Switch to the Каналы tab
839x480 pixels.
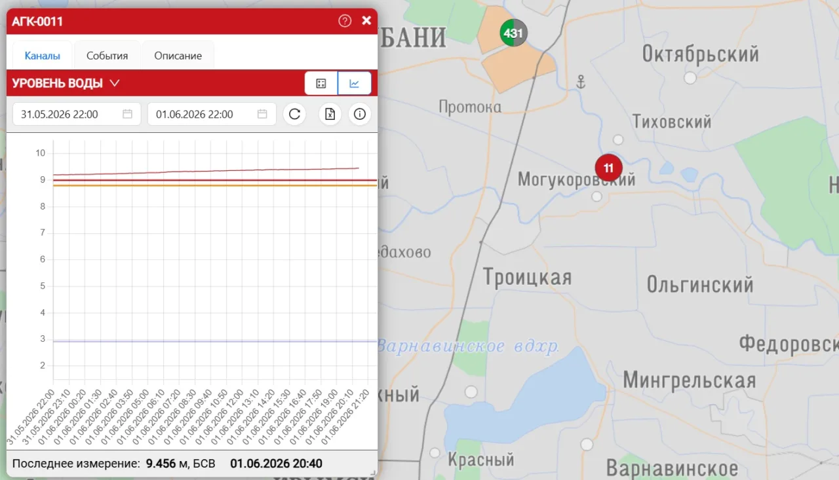point(43,56)
